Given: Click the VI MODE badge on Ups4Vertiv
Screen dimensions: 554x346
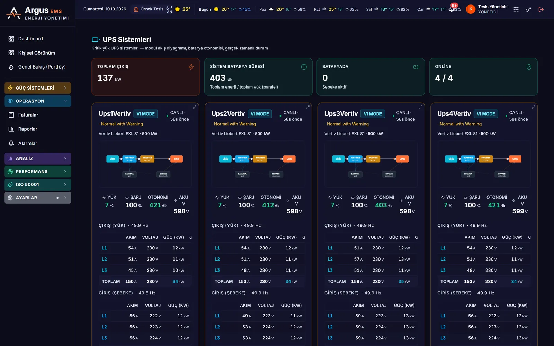Looking at the screenshot, I should tap(486, 114).
